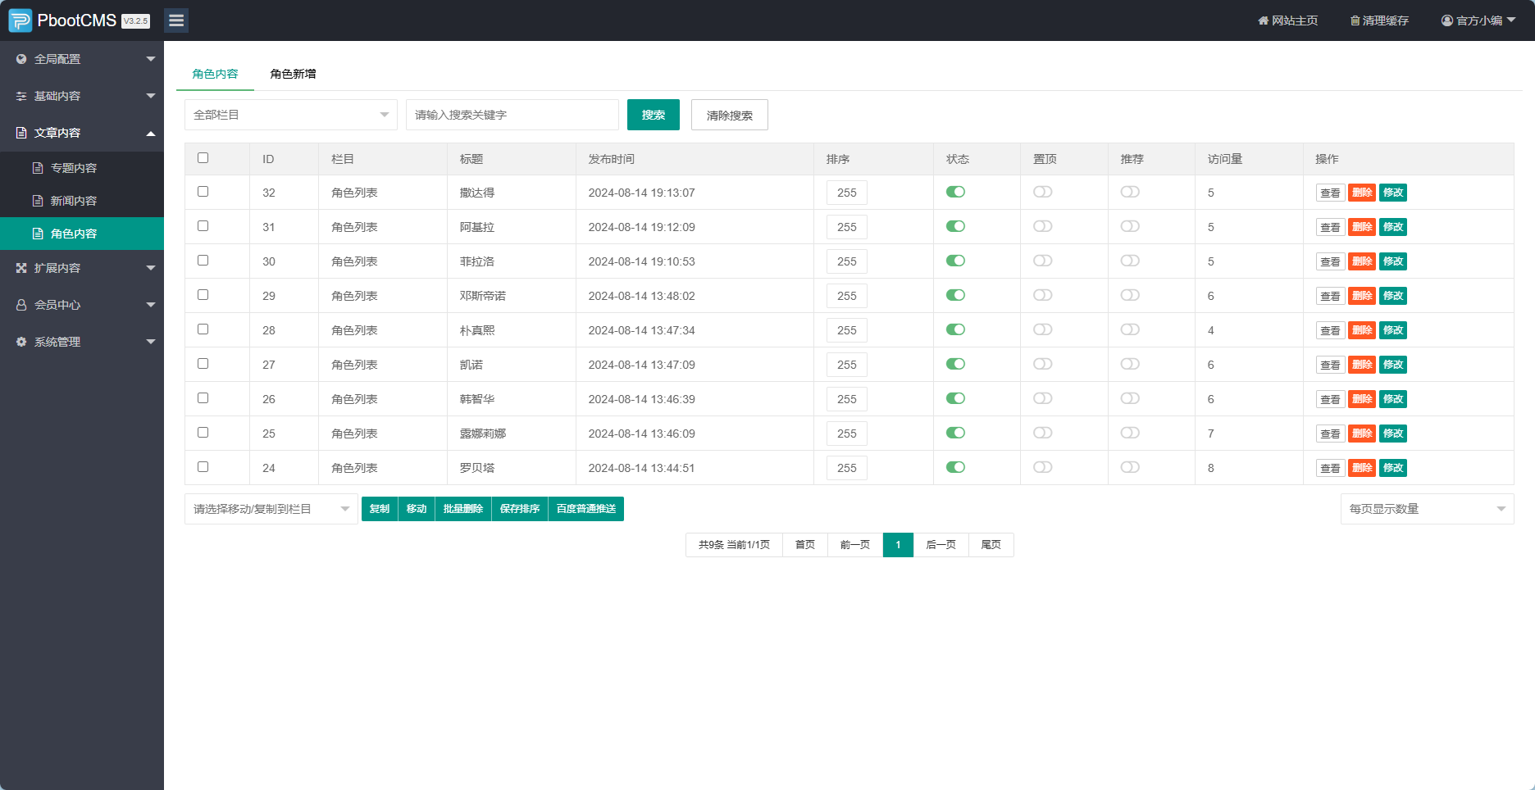1535x790 pixels.
Task: Expand the 全局配置 sidebar menu arrow
Action: (151, 59)
